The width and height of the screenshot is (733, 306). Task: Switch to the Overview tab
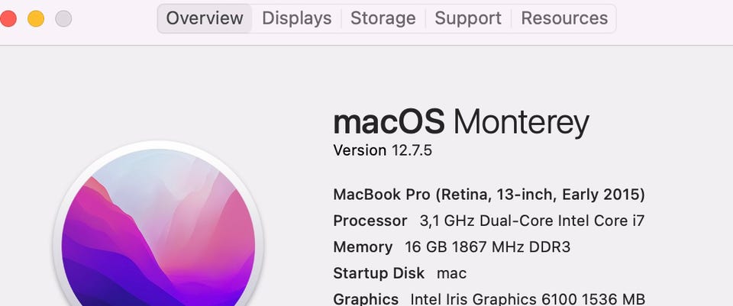[205, 18]
